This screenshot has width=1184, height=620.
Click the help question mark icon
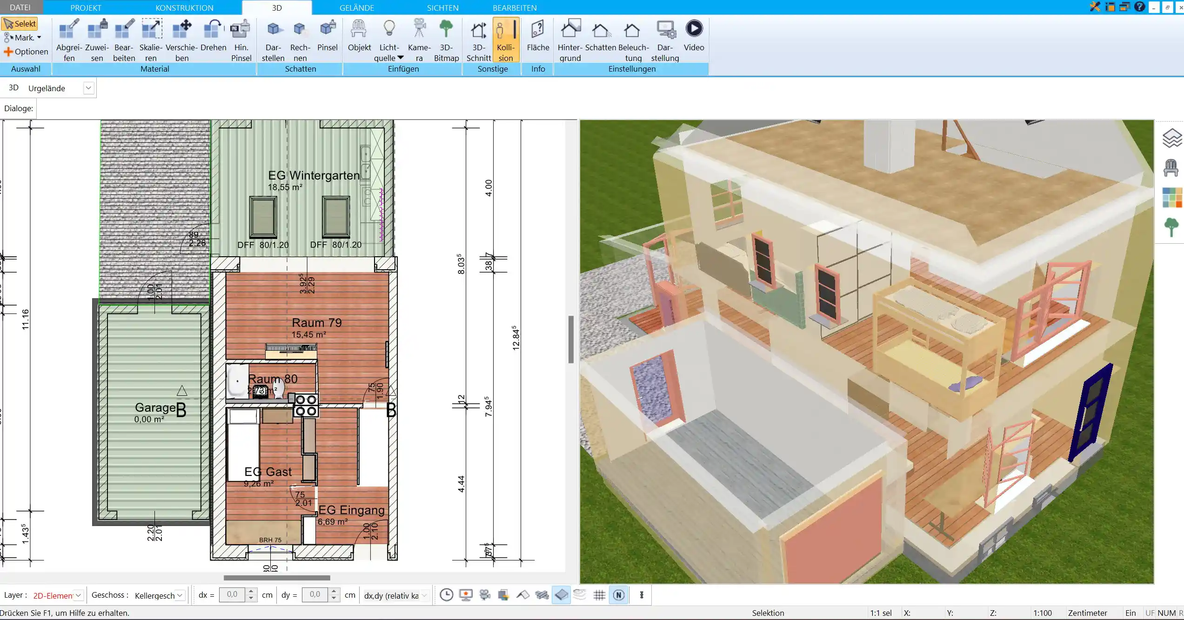(x=1139, y=7)
